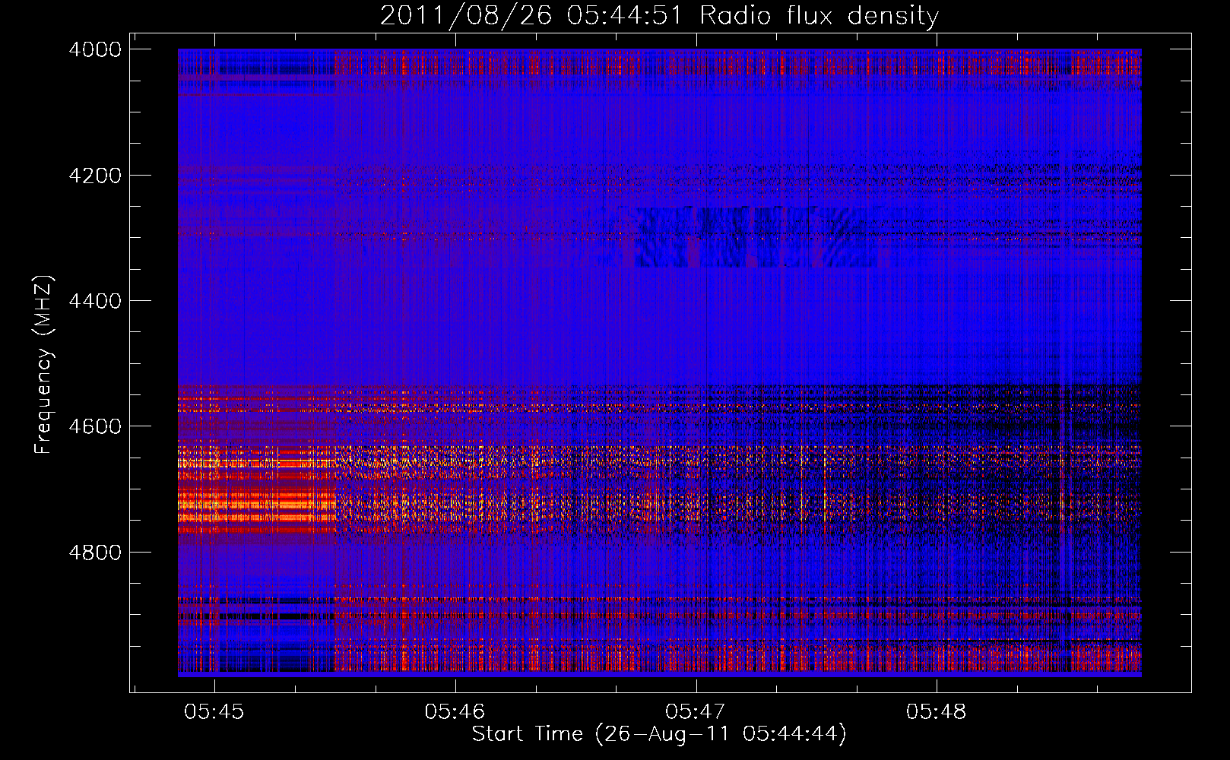Click the plot title "Radio flux density"
This screenshot has width=1230, height=760.
(x=819, y=16)
